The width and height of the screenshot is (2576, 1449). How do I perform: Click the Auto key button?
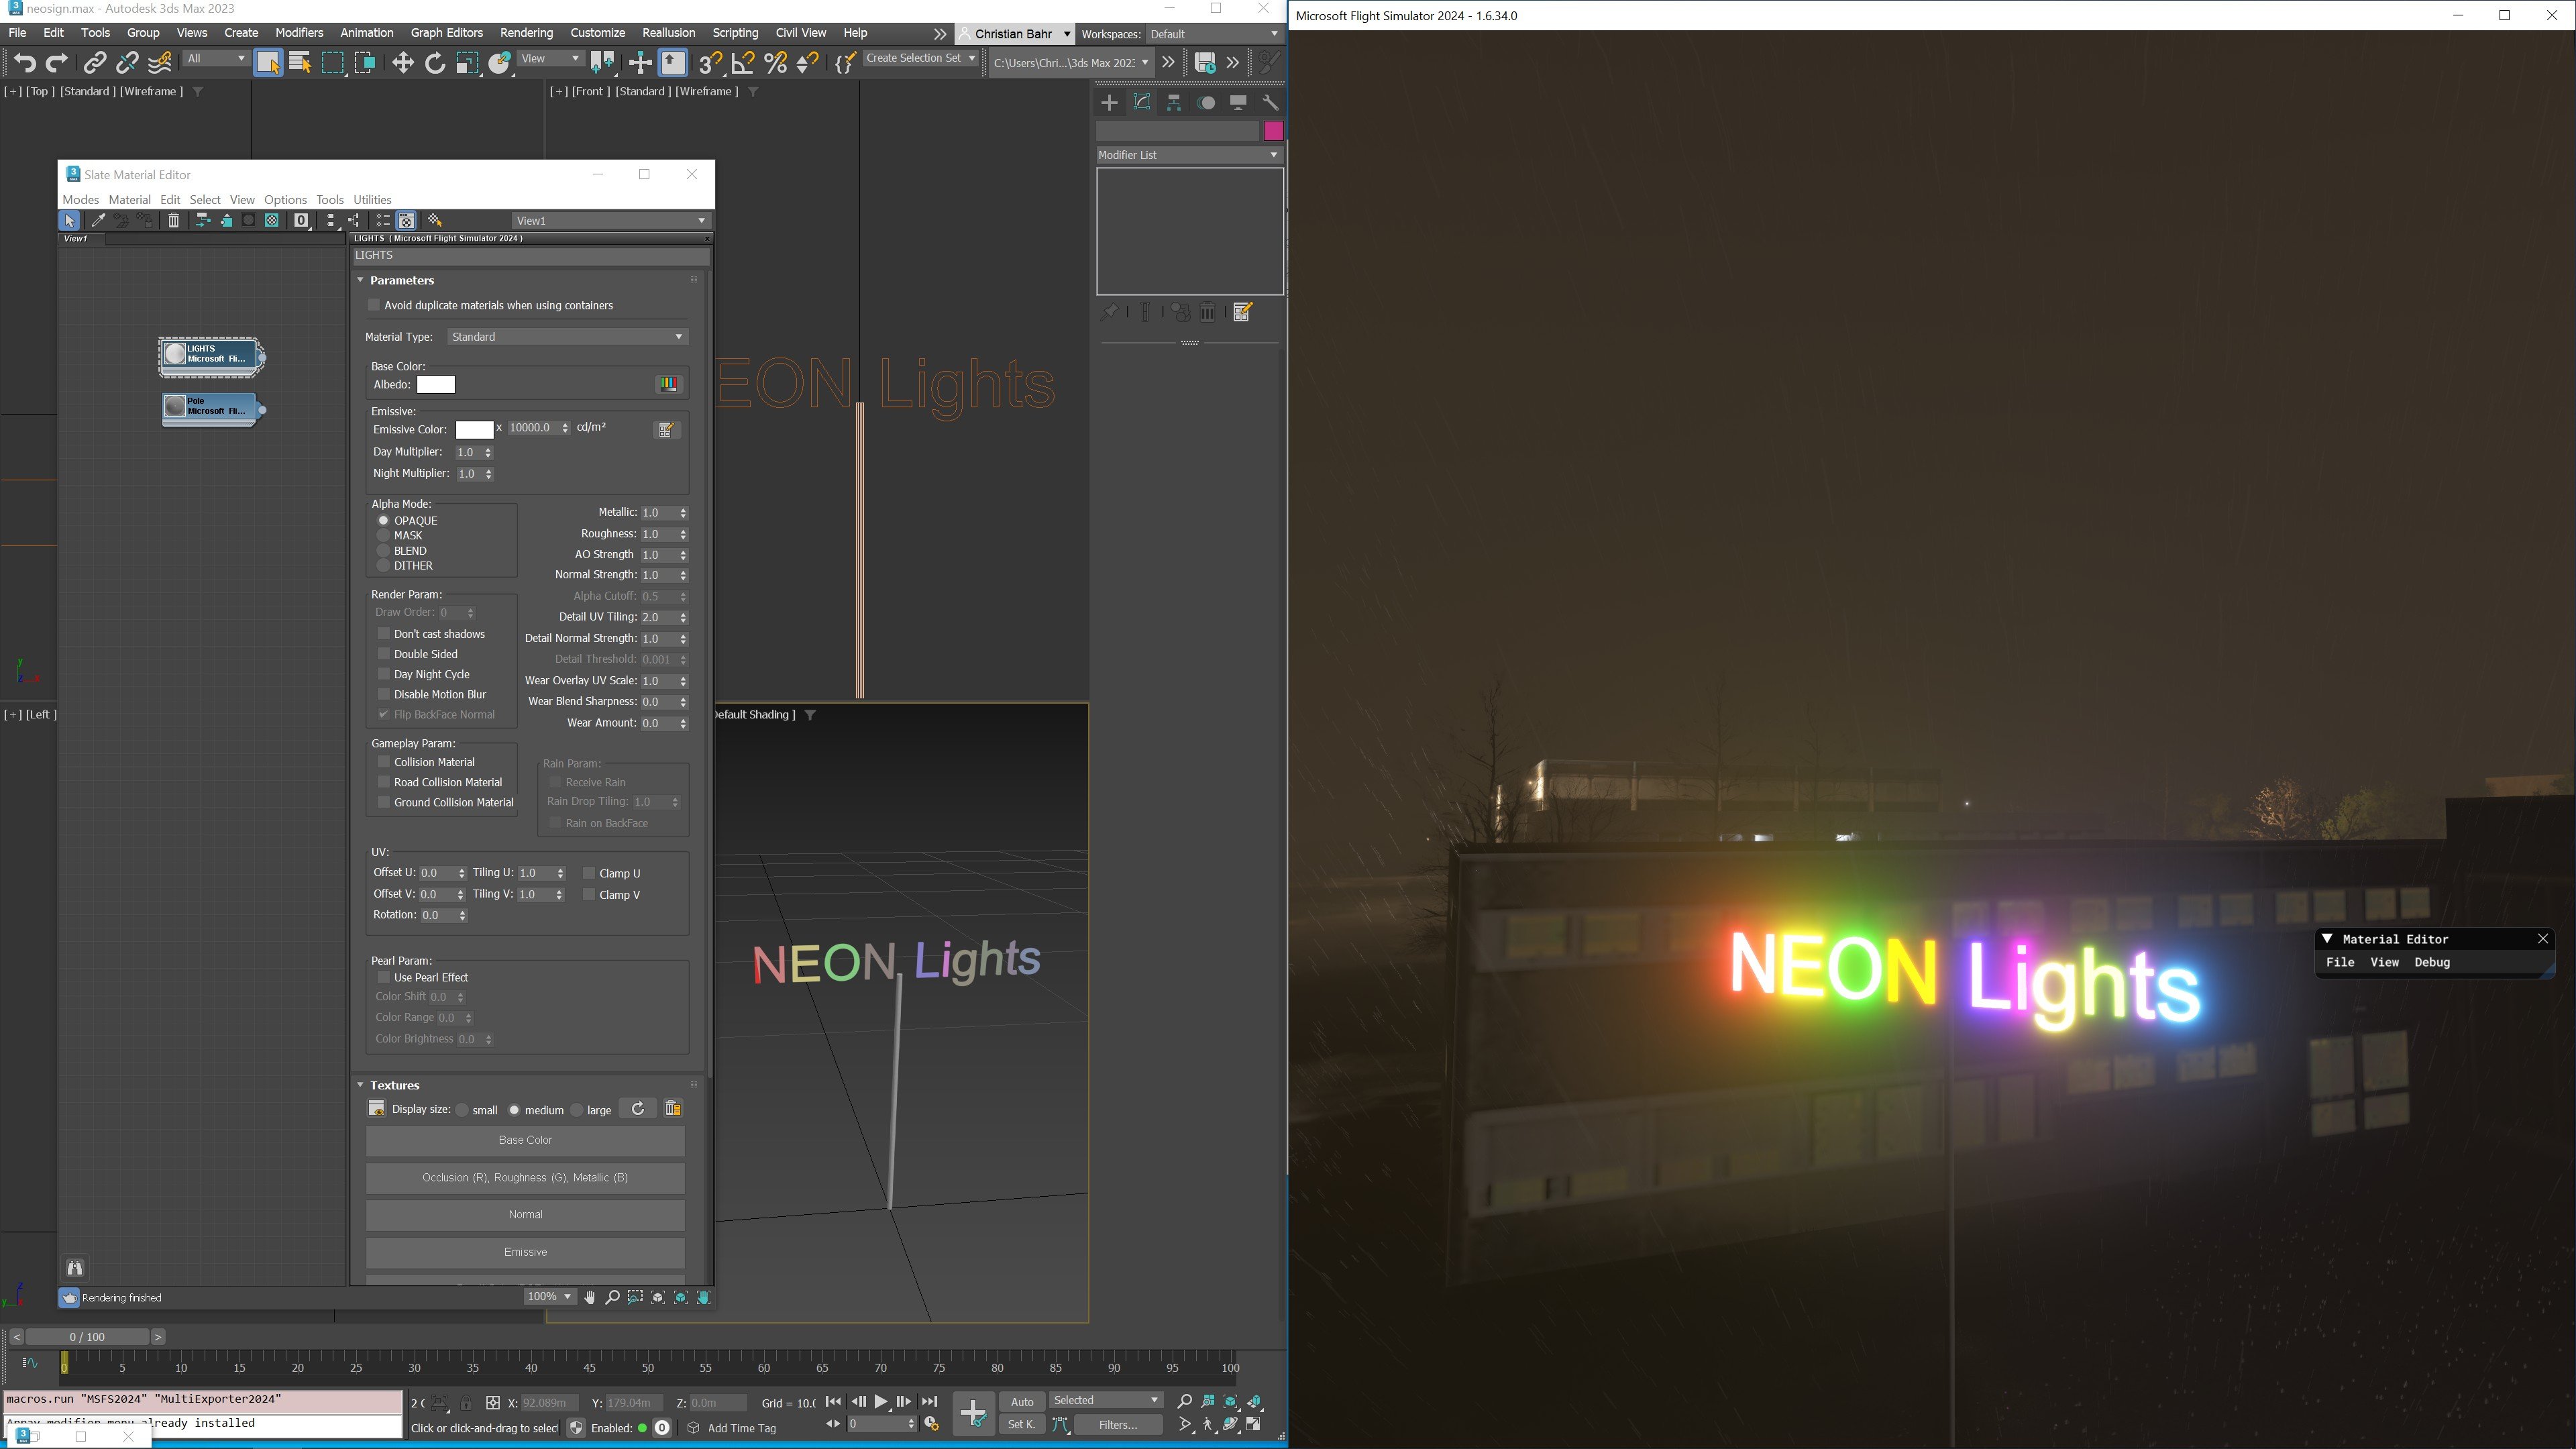point(1021,1402)
